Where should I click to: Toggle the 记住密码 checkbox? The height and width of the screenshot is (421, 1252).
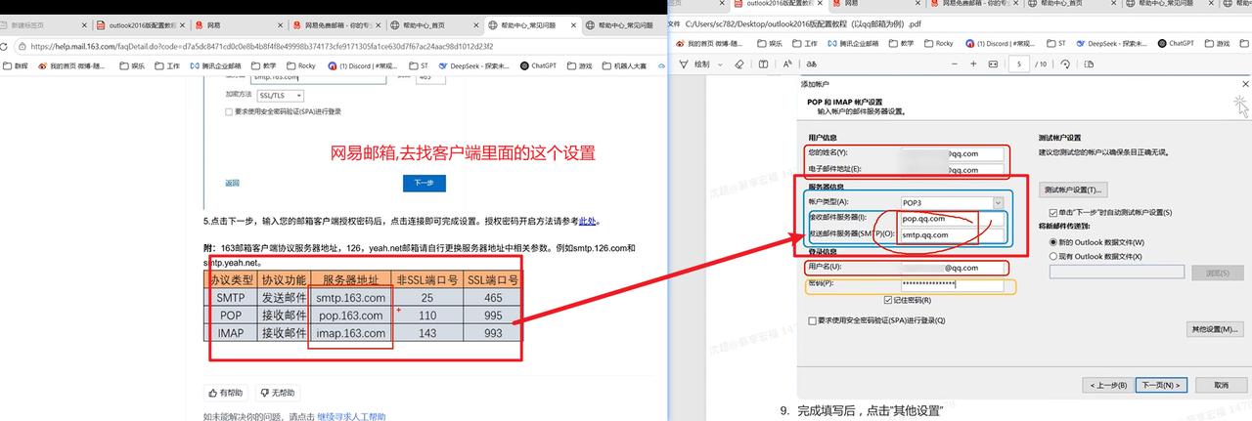point(887,300)
